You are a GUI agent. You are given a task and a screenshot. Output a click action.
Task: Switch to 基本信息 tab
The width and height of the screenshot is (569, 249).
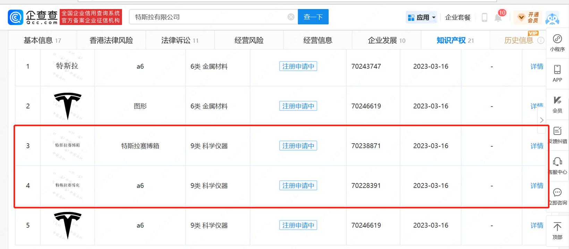(x=42, y=41)
